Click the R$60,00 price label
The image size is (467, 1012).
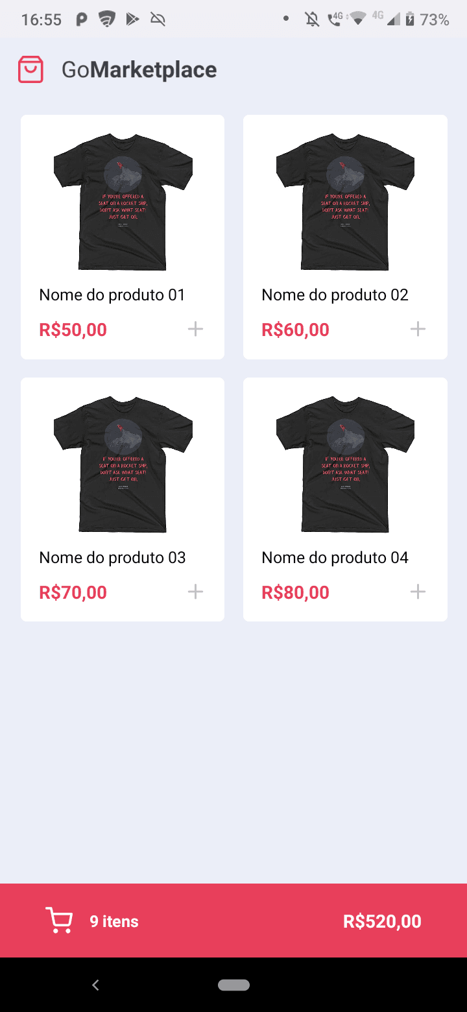(x=295, y=330)
